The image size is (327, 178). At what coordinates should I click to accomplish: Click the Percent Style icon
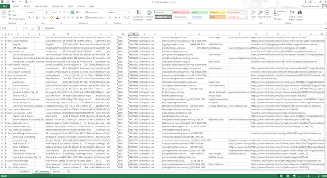click(116, 18)
